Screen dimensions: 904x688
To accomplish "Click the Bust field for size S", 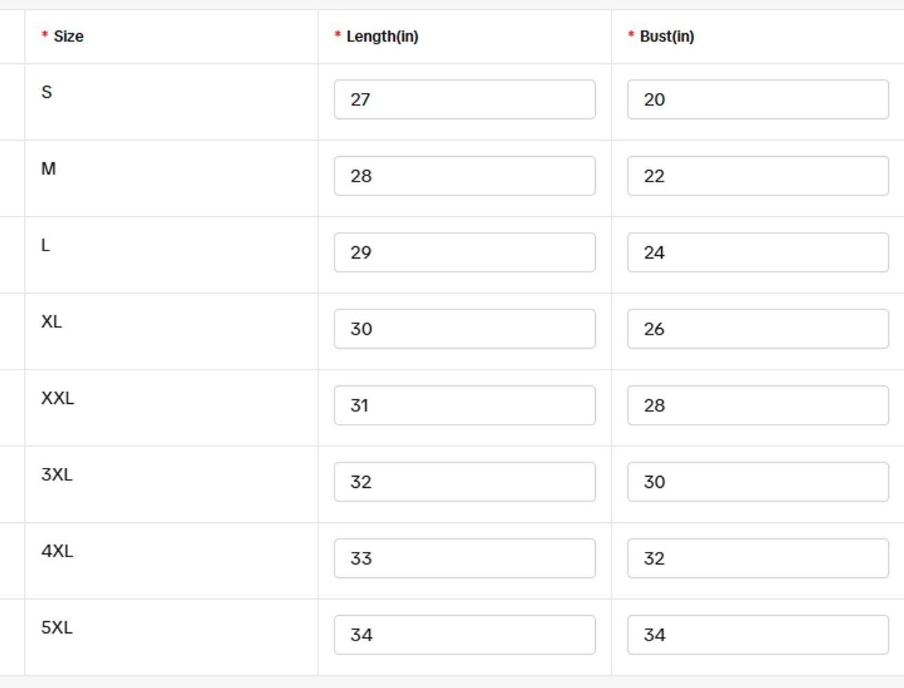I will pyautogui.click(x=757, y=99).
